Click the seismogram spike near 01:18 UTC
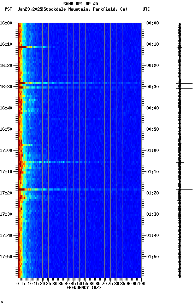Image resolution: width=195 pixels, height=306 pixels. (x=184, y=189)
